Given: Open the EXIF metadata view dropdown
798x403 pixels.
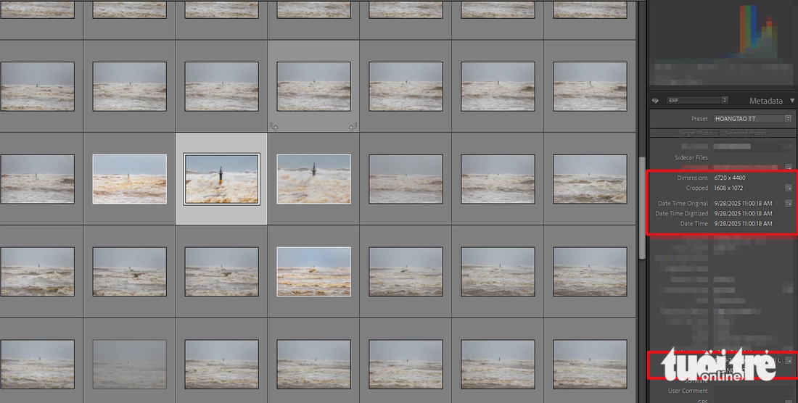Looking at the screenshot, I should click(x=697, y=100).
